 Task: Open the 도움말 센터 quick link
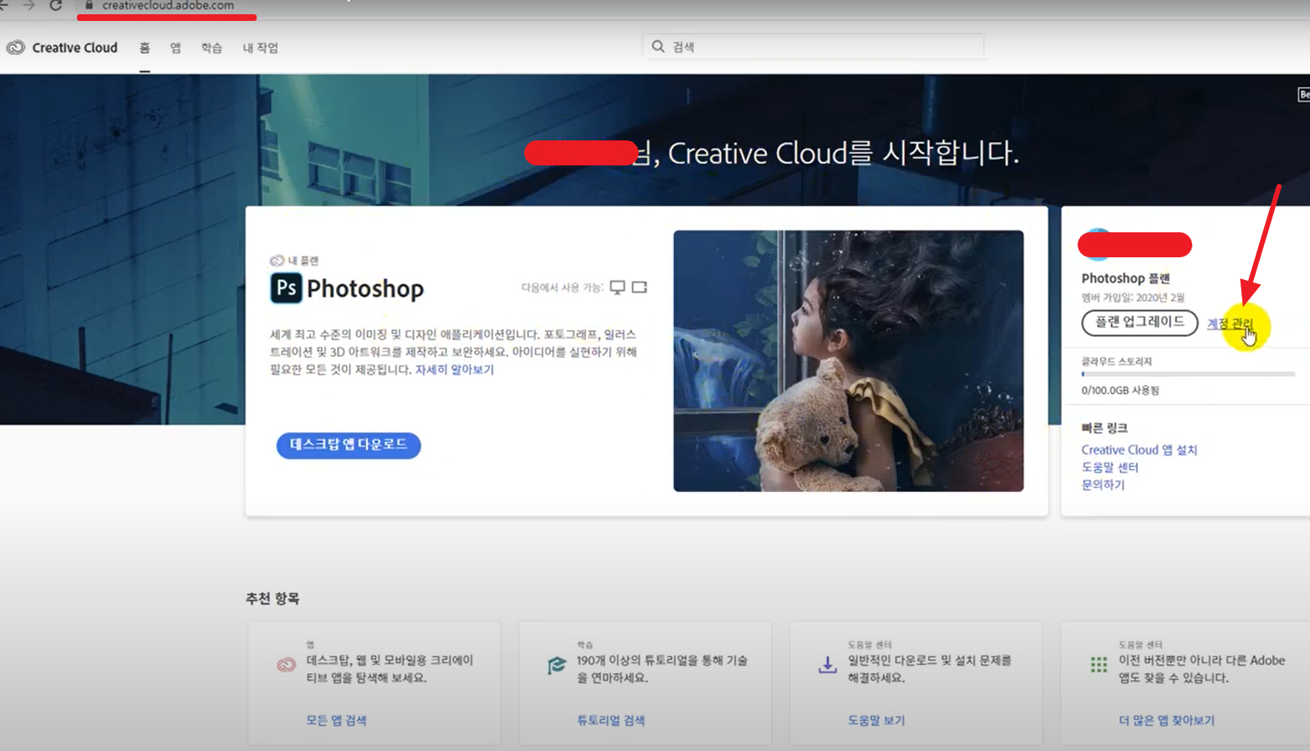click(x=1110, y=467)
